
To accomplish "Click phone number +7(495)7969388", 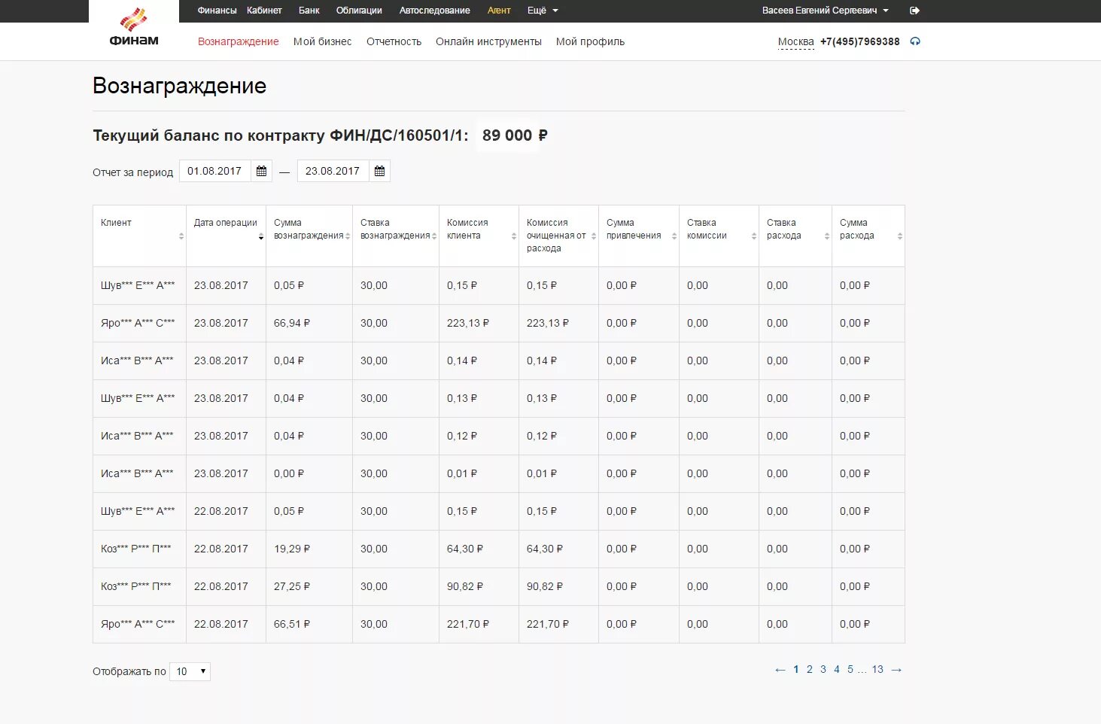I will click(x=860, y=41).
